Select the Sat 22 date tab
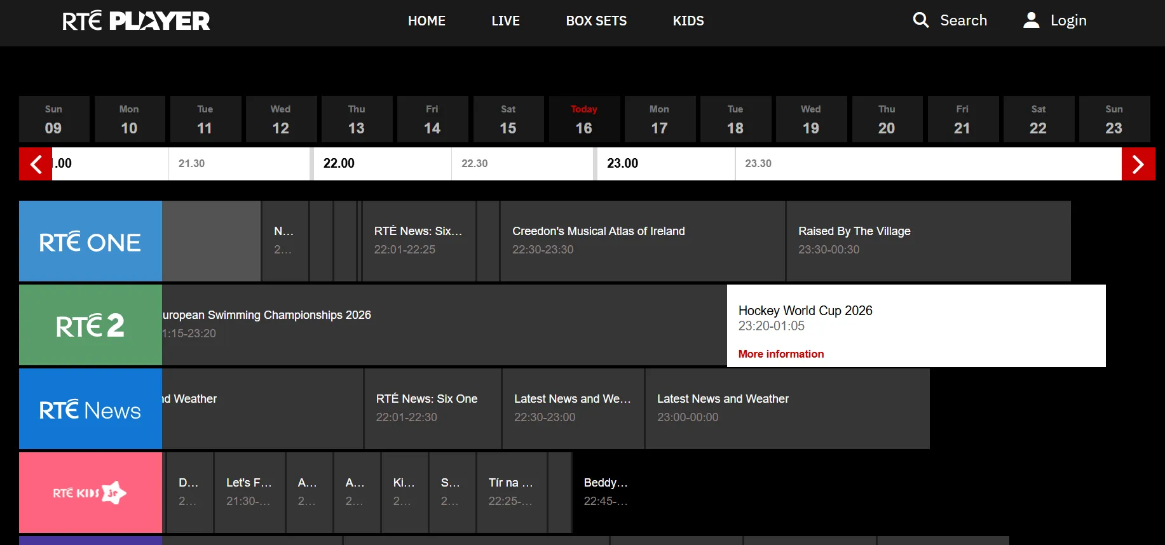The image size is (1165, 545). [x=1038, y=119]
